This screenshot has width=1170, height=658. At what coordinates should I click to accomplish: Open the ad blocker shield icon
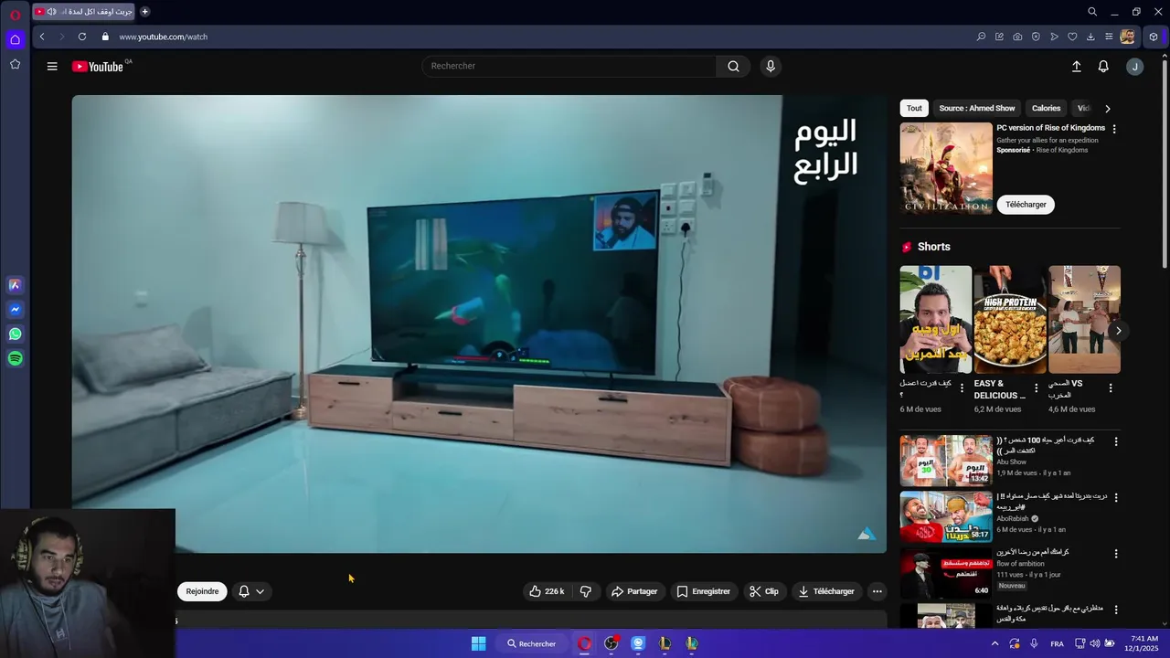click(x=1036, y=37)
